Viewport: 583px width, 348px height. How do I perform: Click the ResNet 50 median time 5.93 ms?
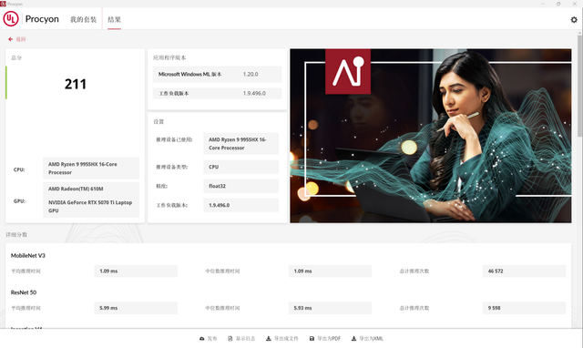(x=330, y=308)
